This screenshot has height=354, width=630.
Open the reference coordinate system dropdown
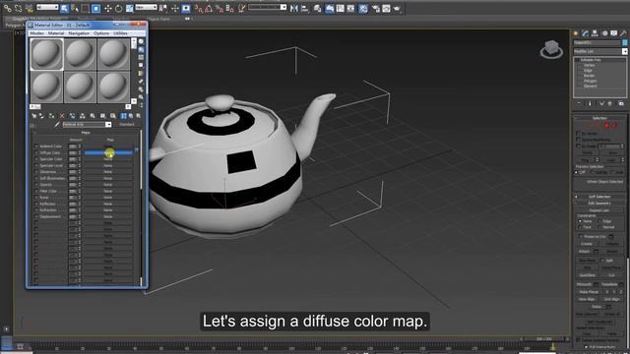[x=147, y=7]
